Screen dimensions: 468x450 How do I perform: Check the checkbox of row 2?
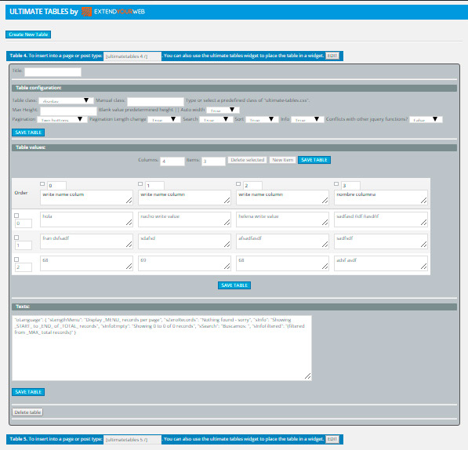pos(16,259)
